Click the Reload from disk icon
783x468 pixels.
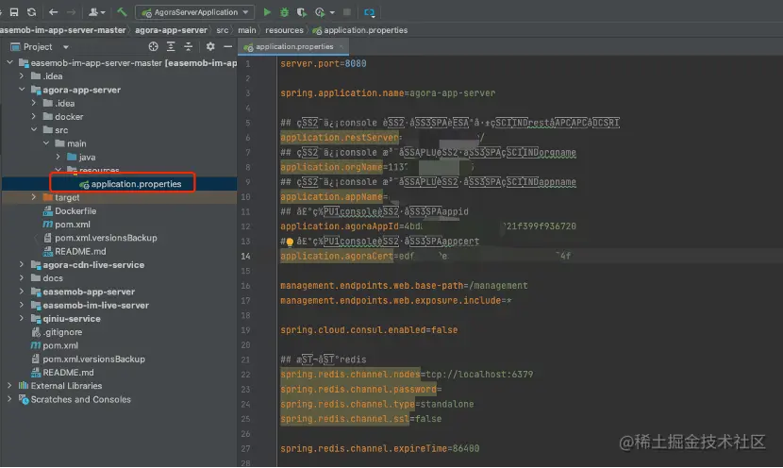pos(31,12)
